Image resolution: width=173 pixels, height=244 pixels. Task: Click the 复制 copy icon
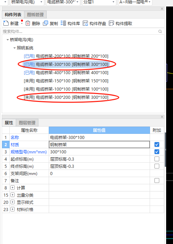point(45,23)
